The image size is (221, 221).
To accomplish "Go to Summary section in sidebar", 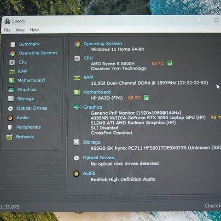I will 29,44.
